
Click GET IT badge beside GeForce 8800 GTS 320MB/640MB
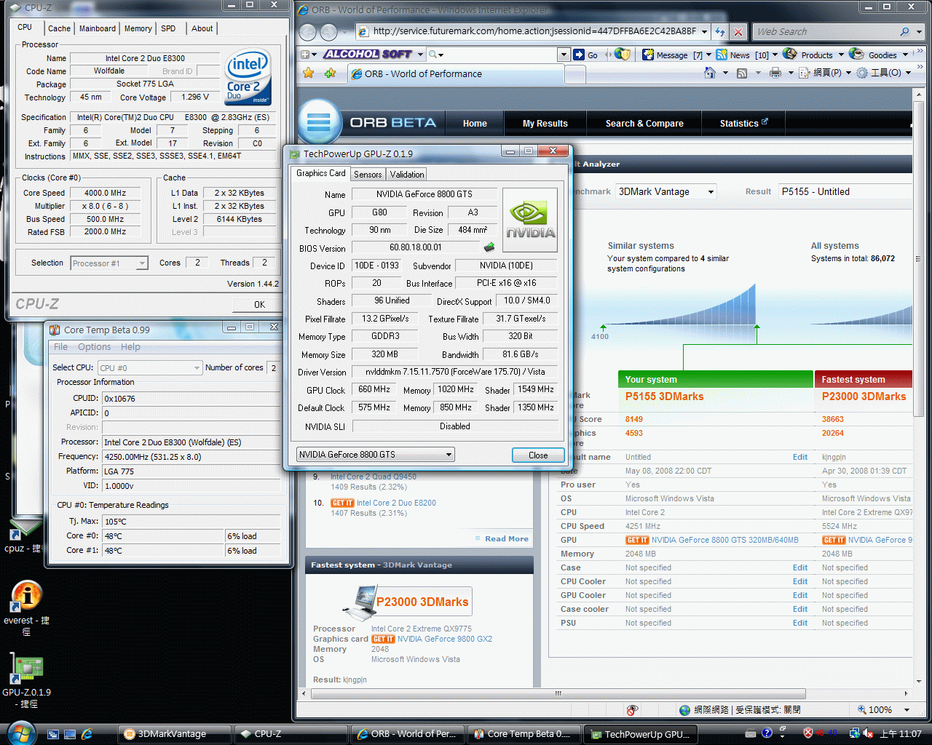tap(637, 540)
